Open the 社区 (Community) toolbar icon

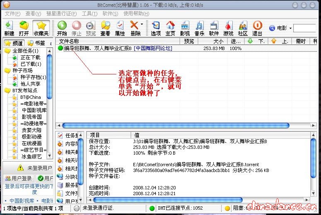[x=243, y=28]
